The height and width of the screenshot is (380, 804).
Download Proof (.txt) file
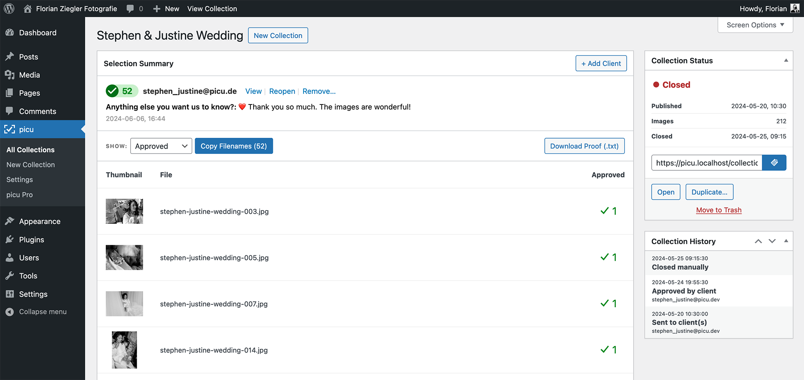(585, 146)
